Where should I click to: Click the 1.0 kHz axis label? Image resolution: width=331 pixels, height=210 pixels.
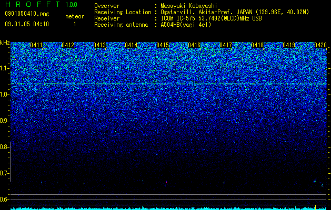[x=4, y=95]
